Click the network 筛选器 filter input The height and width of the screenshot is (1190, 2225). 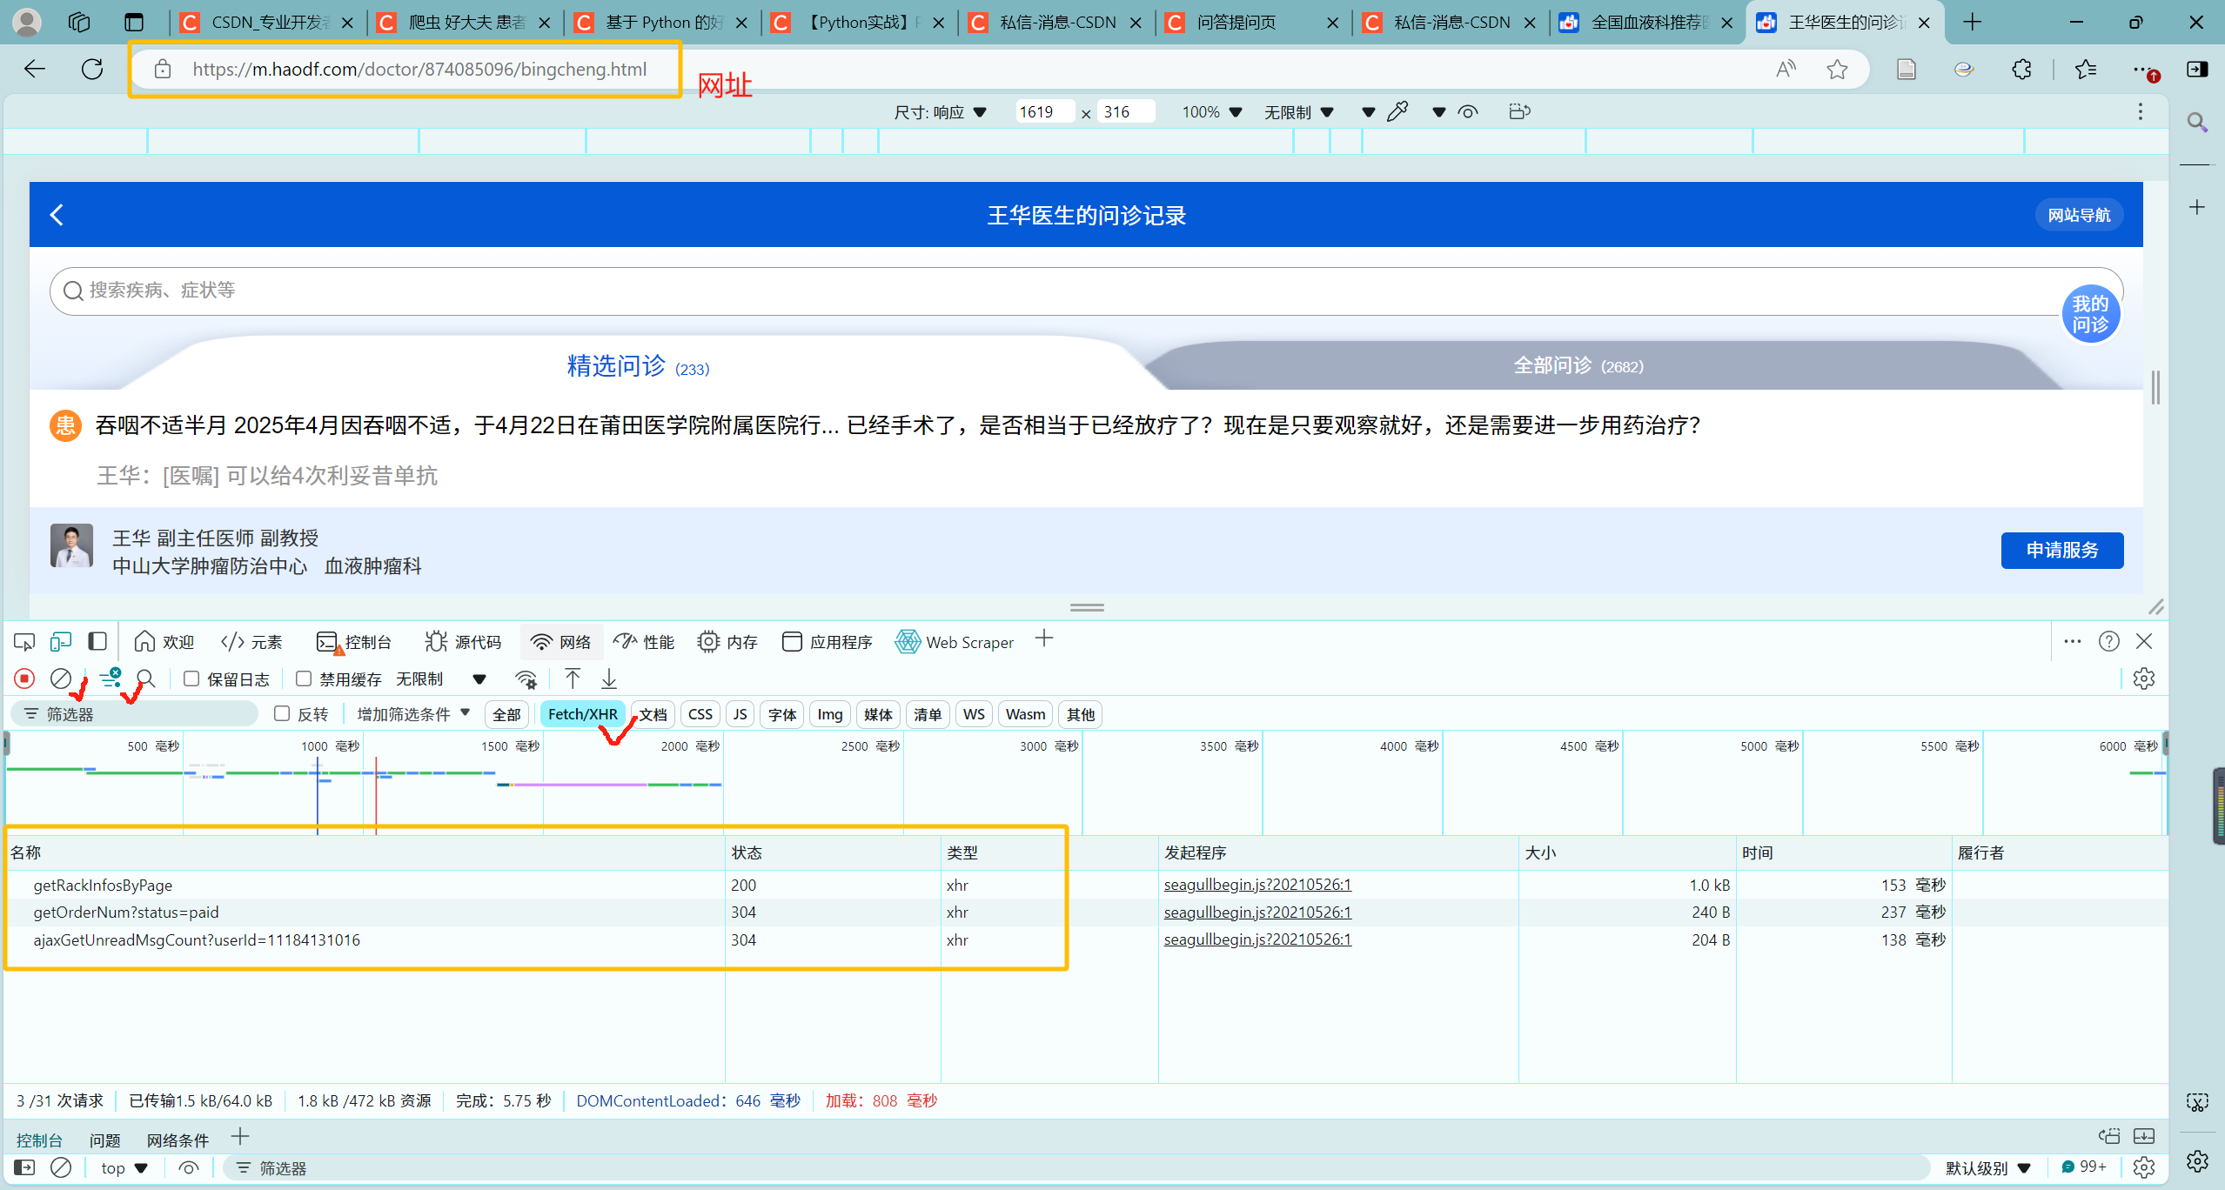click(x=135, y=713)
